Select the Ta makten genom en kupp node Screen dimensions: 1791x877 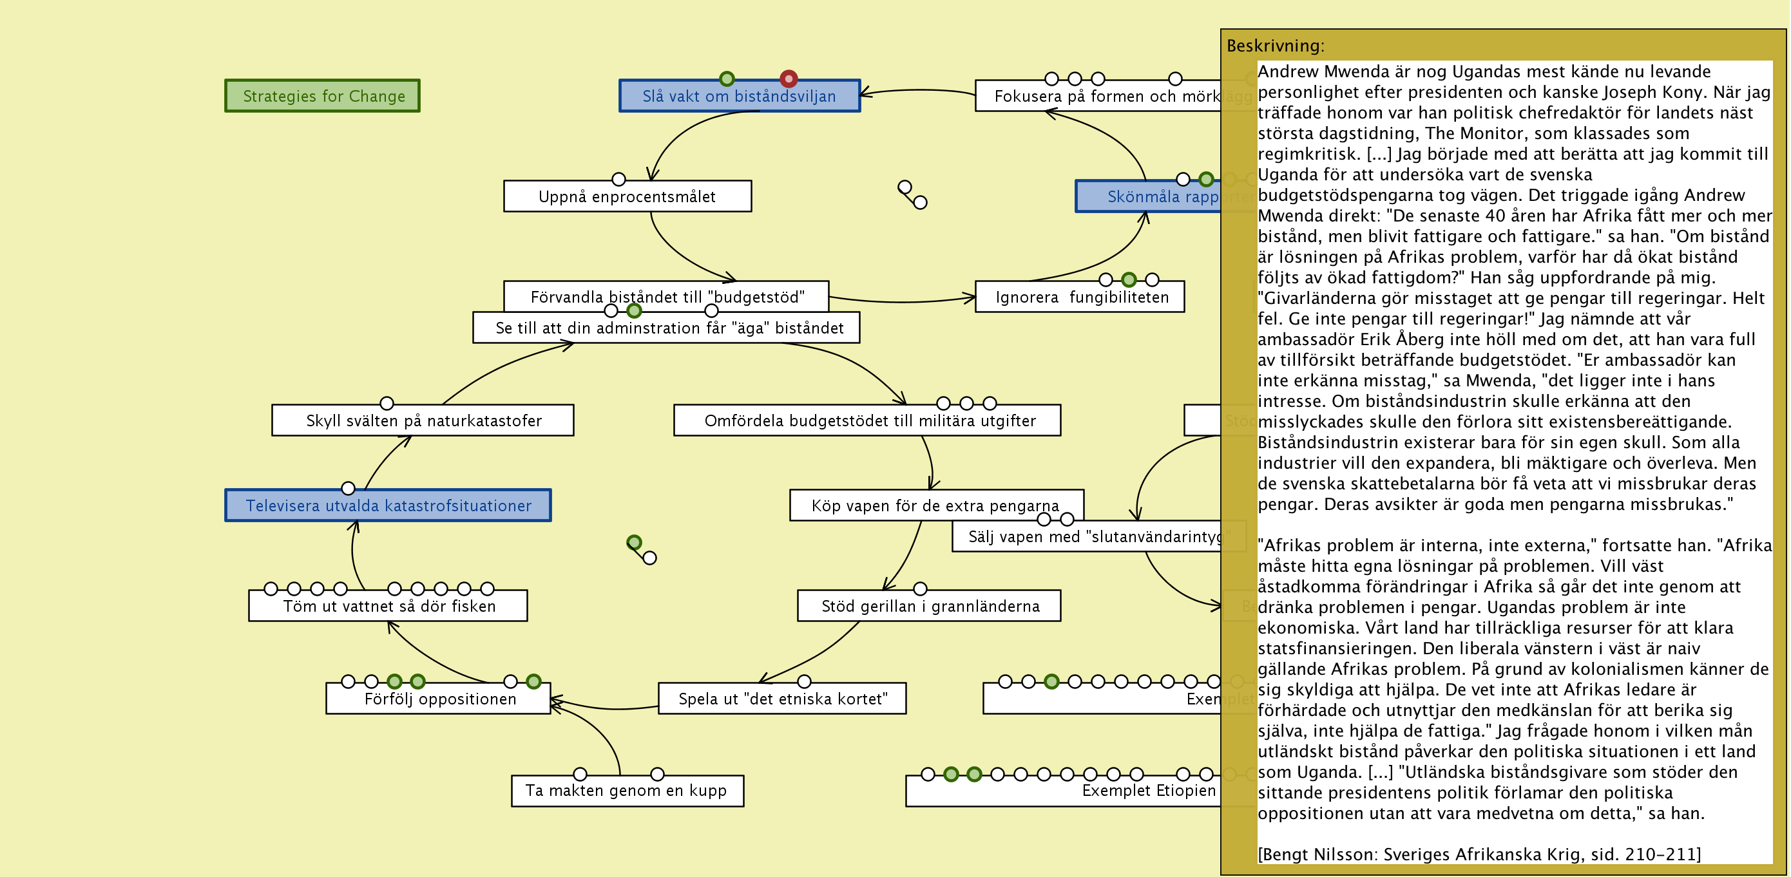click(x=626, y=791)
